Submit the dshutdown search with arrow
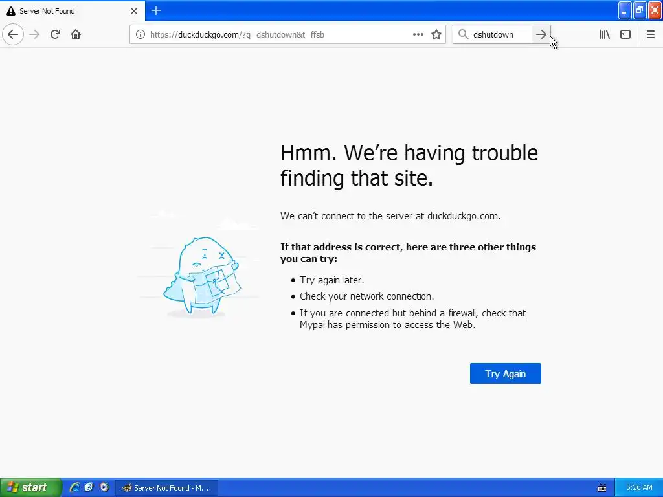The image size is (663, 497). [541, 34]
